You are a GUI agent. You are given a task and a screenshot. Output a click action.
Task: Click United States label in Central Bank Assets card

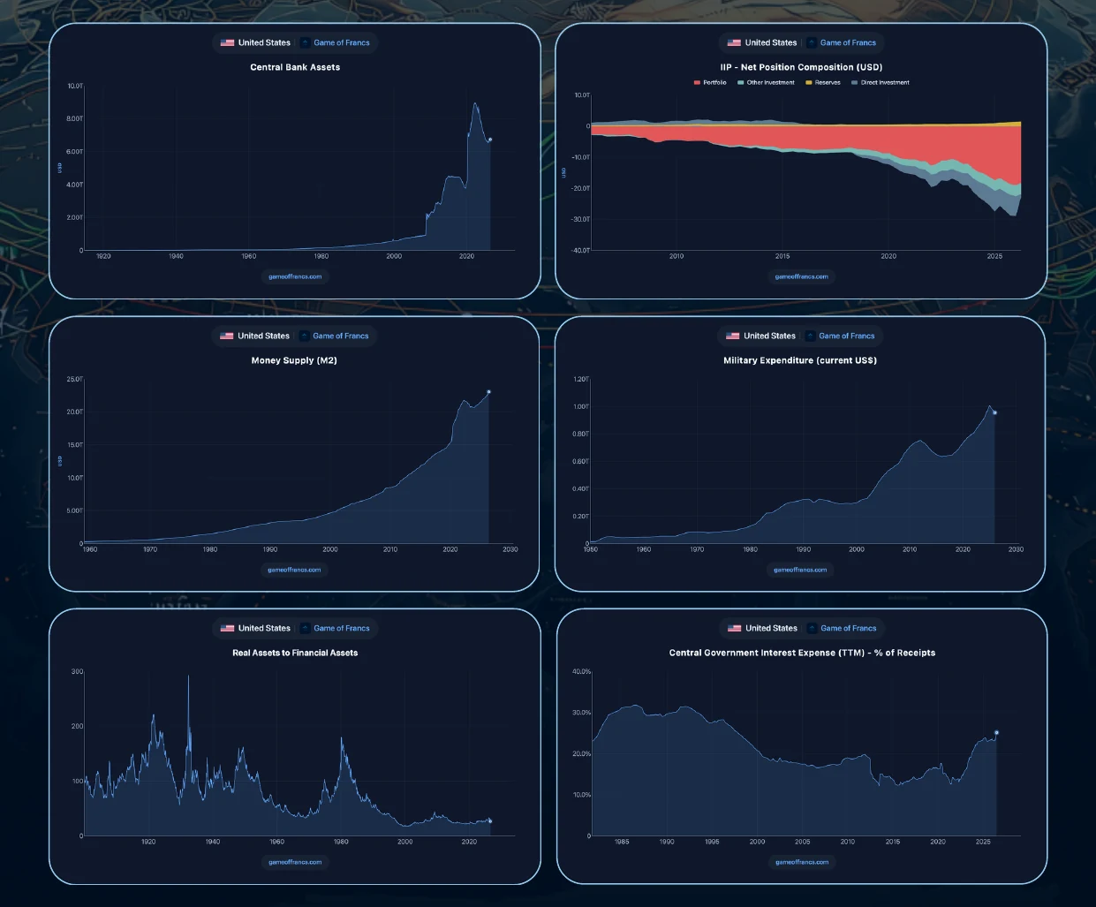click(264, 42)
